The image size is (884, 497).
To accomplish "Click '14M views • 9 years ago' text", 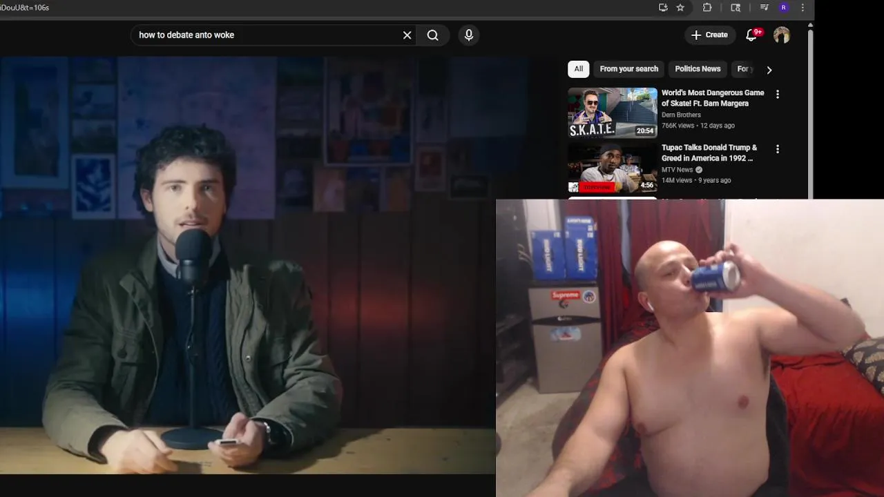I will [696, 180].
